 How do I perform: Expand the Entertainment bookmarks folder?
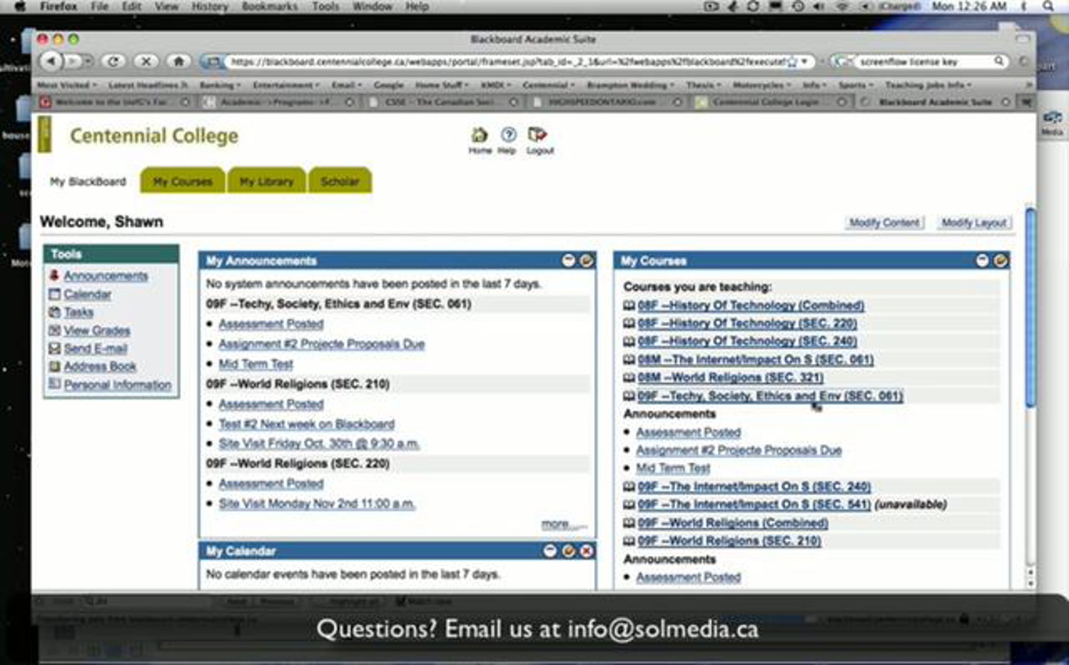click(286, 85)
